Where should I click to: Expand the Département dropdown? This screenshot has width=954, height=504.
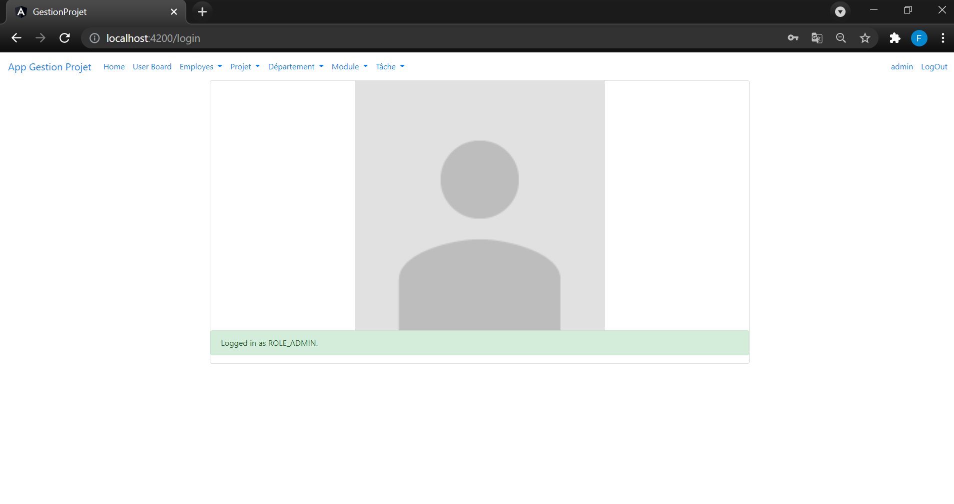[x=295, y=66]
